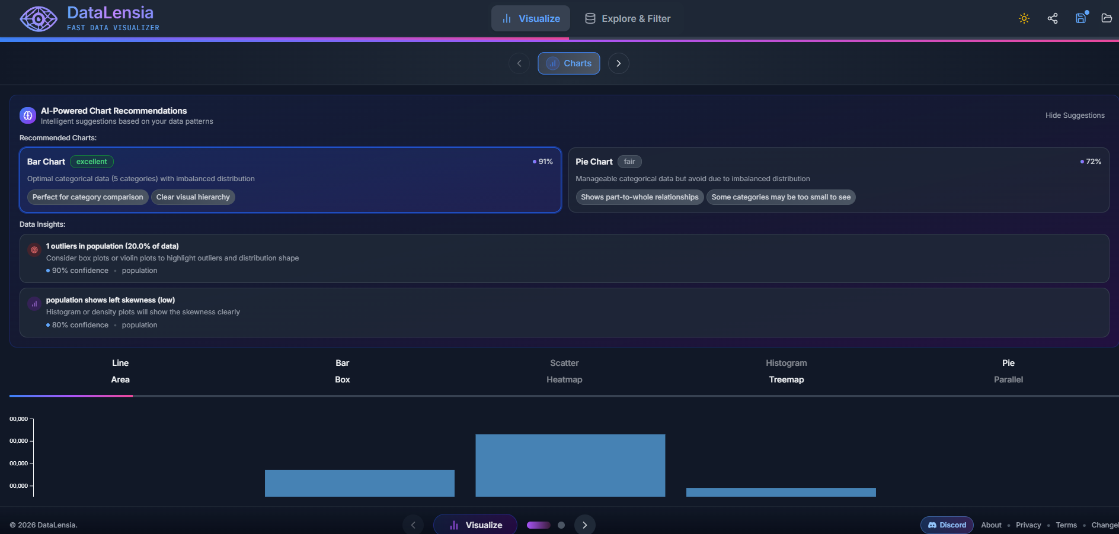Go to the next step arrow near Charts

tap(619, 63)
